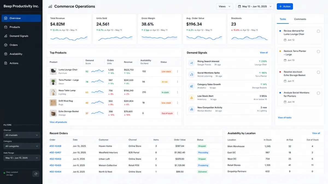Viewport: 328px width, 184px height.
Task: Click the Westfield Interiors customer cell
Action: (108, 153)
